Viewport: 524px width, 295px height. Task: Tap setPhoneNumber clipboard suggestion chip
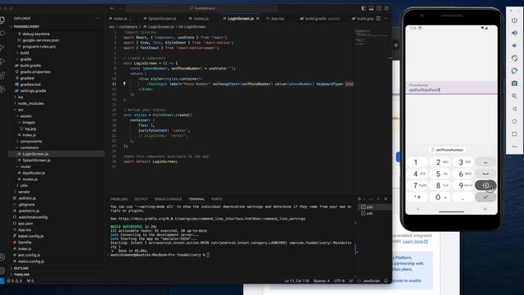tap(447, 150)
